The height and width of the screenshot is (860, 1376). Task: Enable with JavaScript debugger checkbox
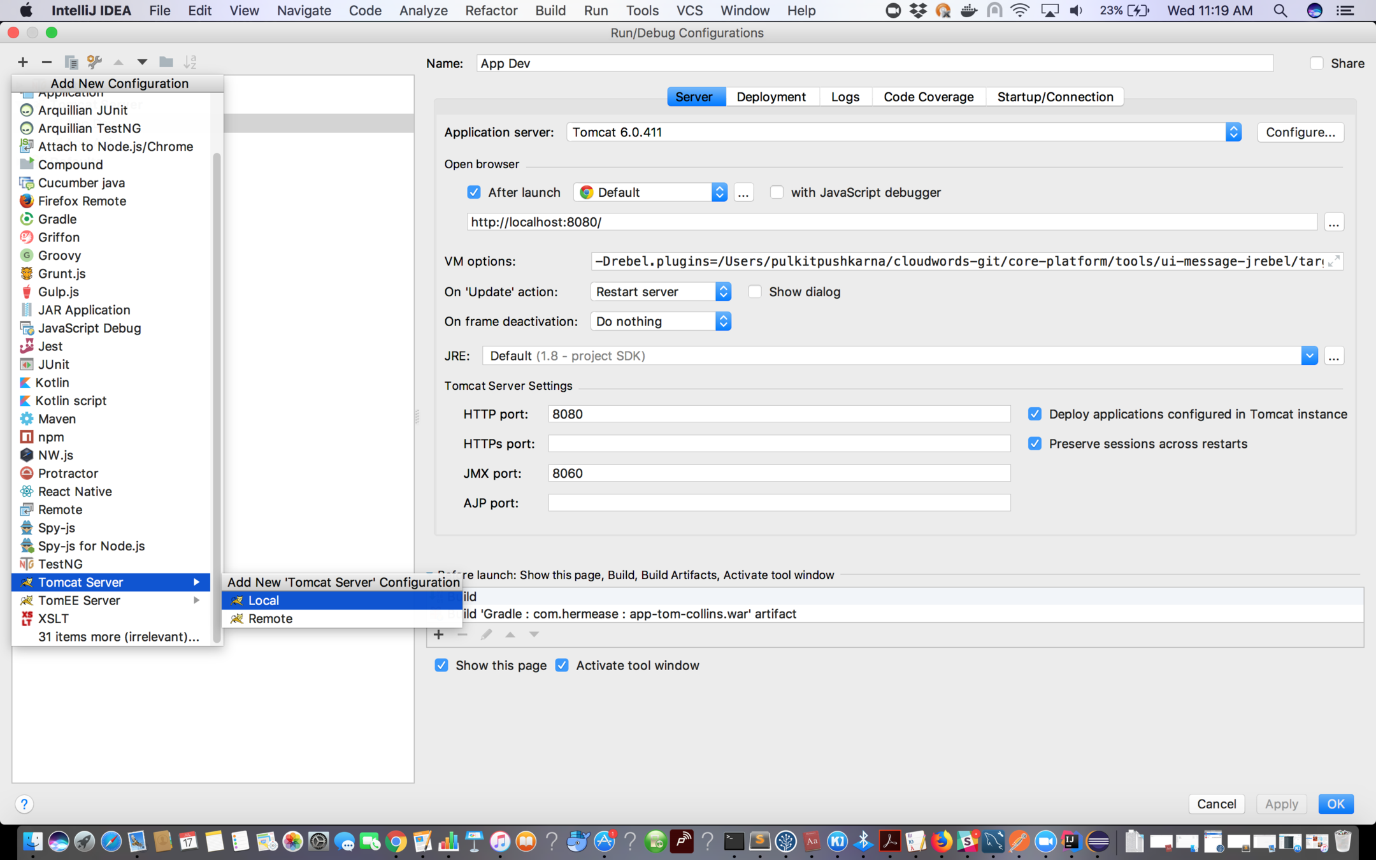tap(777, 192)
